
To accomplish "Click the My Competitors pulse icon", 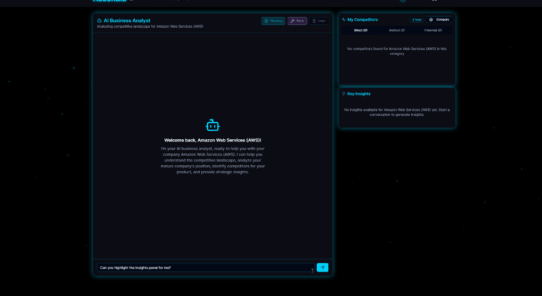I will point(344,20).
